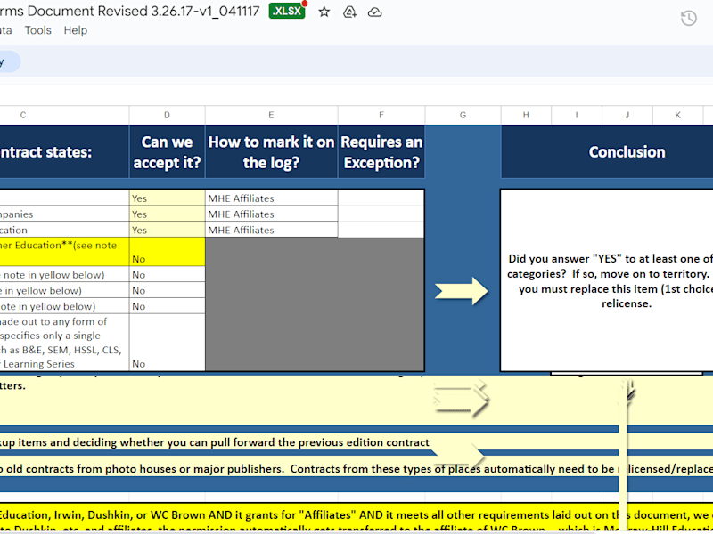Click the 'panies' cell in column C

(x=64, y=214)
